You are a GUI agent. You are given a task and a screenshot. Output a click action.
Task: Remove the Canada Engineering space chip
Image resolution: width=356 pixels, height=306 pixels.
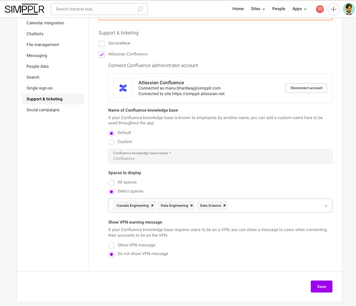coord(152,205)
